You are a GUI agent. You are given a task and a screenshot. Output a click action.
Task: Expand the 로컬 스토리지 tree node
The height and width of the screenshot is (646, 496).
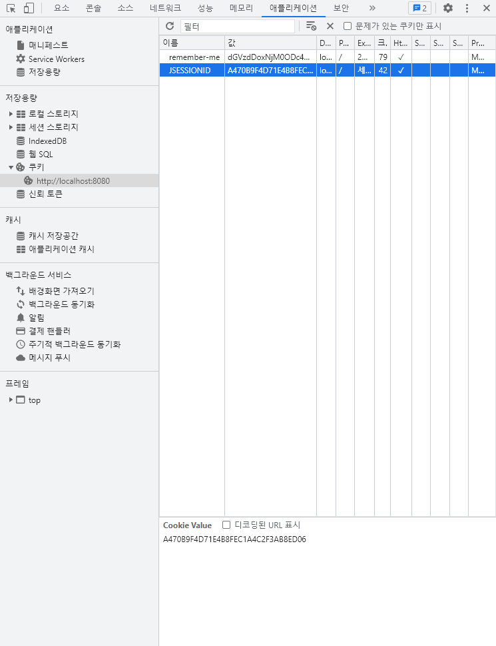[x=11, y=114]
